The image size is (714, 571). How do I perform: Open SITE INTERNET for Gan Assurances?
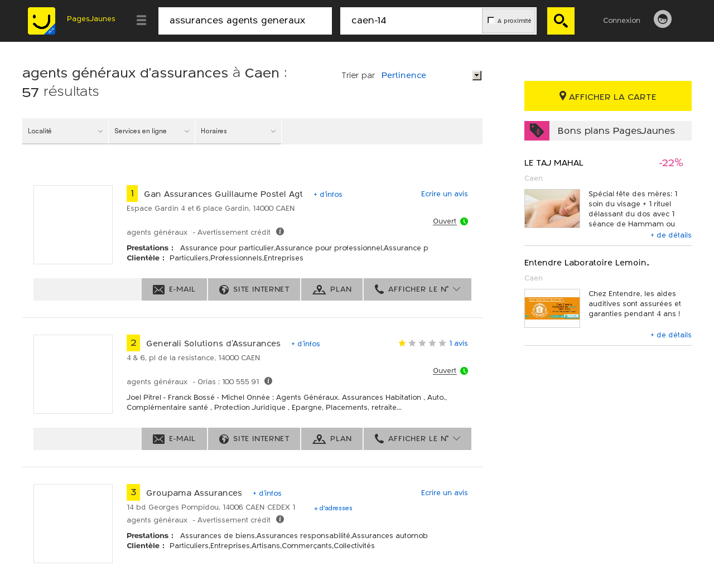click(254, 289)
